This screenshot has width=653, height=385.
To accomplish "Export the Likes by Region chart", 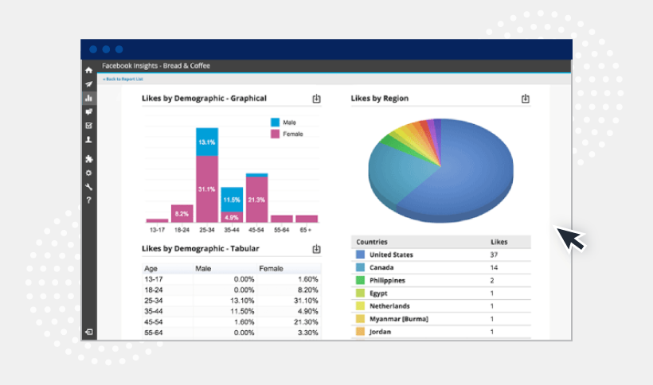I will point(526,99).
